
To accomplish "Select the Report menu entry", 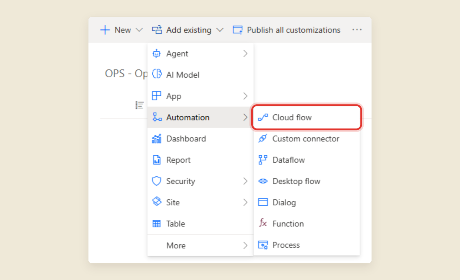I will (x=201, y=160).
